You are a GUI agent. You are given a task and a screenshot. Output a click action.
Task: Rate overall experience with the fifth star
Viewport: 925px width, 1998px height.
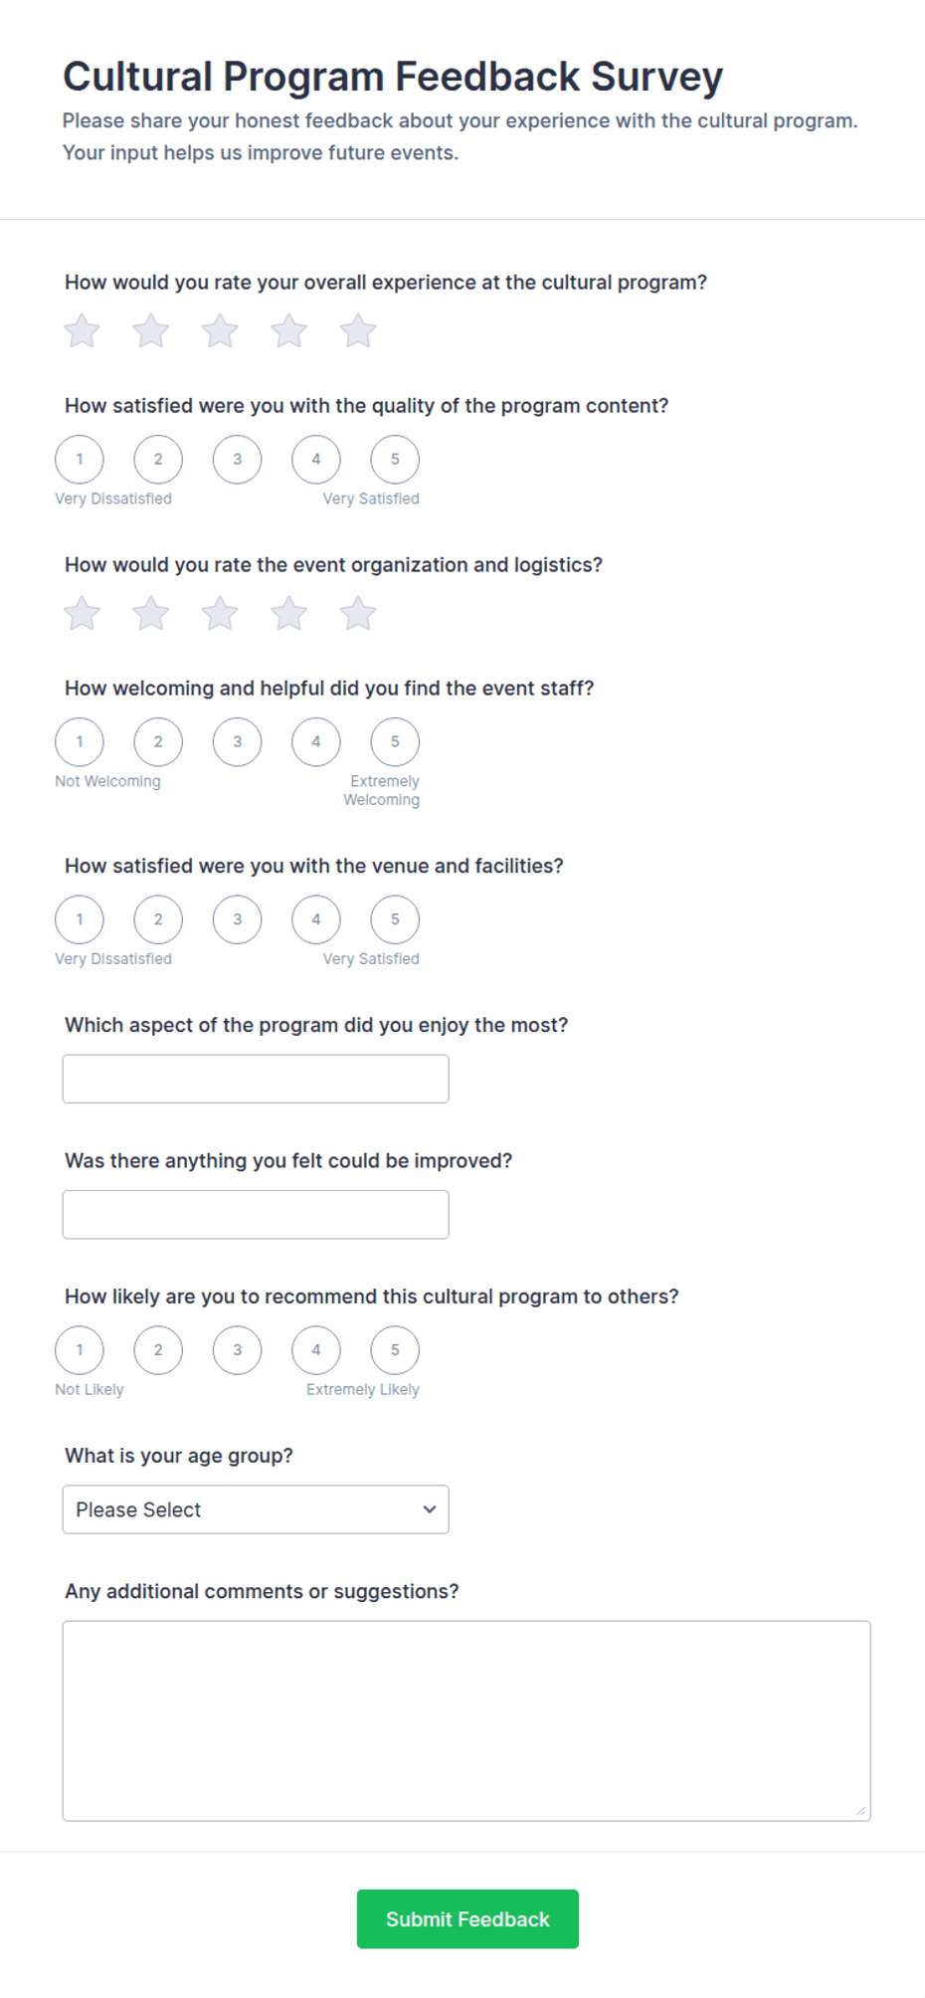pyautogui.click(x=358, y=331)
